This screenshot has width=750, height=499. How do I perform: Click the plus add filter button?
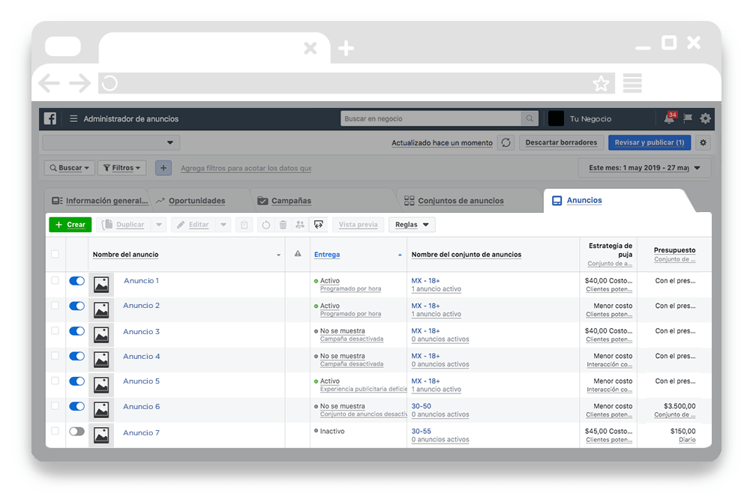(x=163, y=168)
